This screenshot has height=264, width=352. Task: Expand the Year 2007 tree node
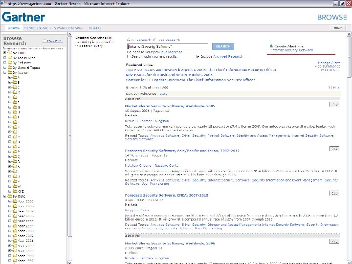click(x=9, y=211)
